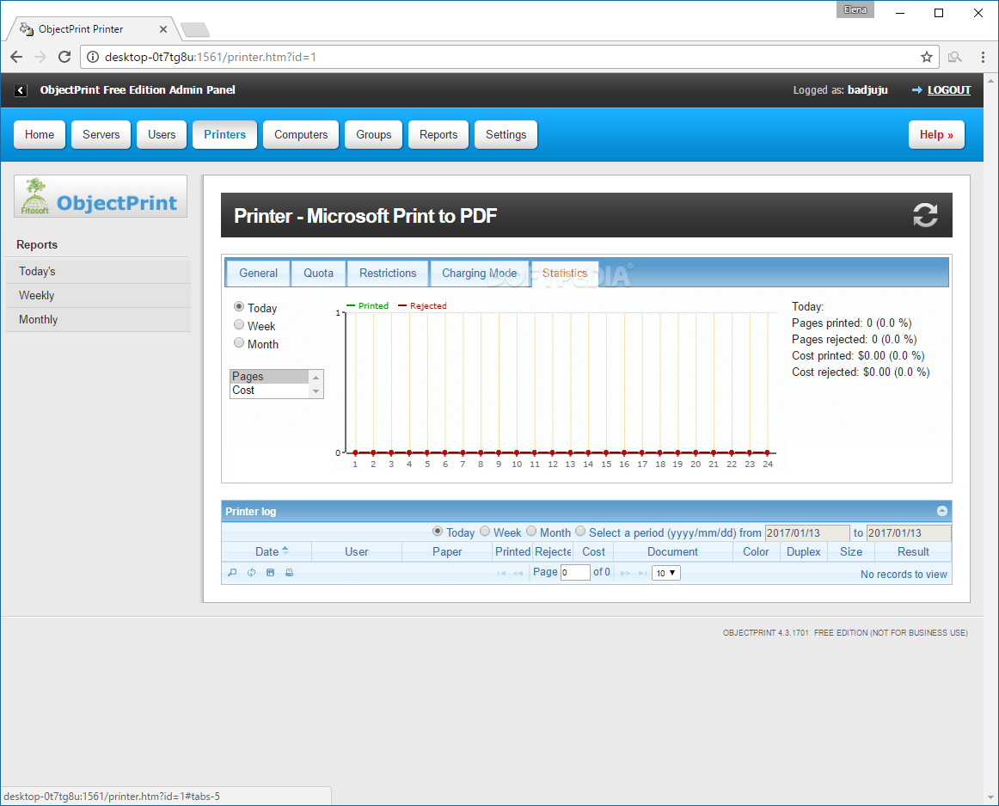Open the General tab
999x806 pixels.
click(x=258, y=274)
